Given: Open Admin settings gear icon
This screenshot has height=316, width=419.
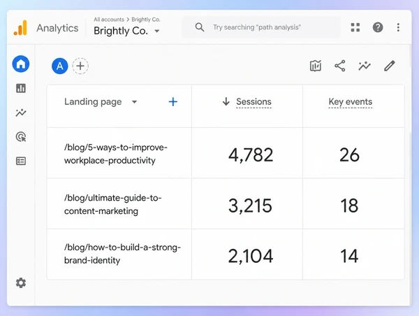Looking at the screenshot, I should point(21,283).
